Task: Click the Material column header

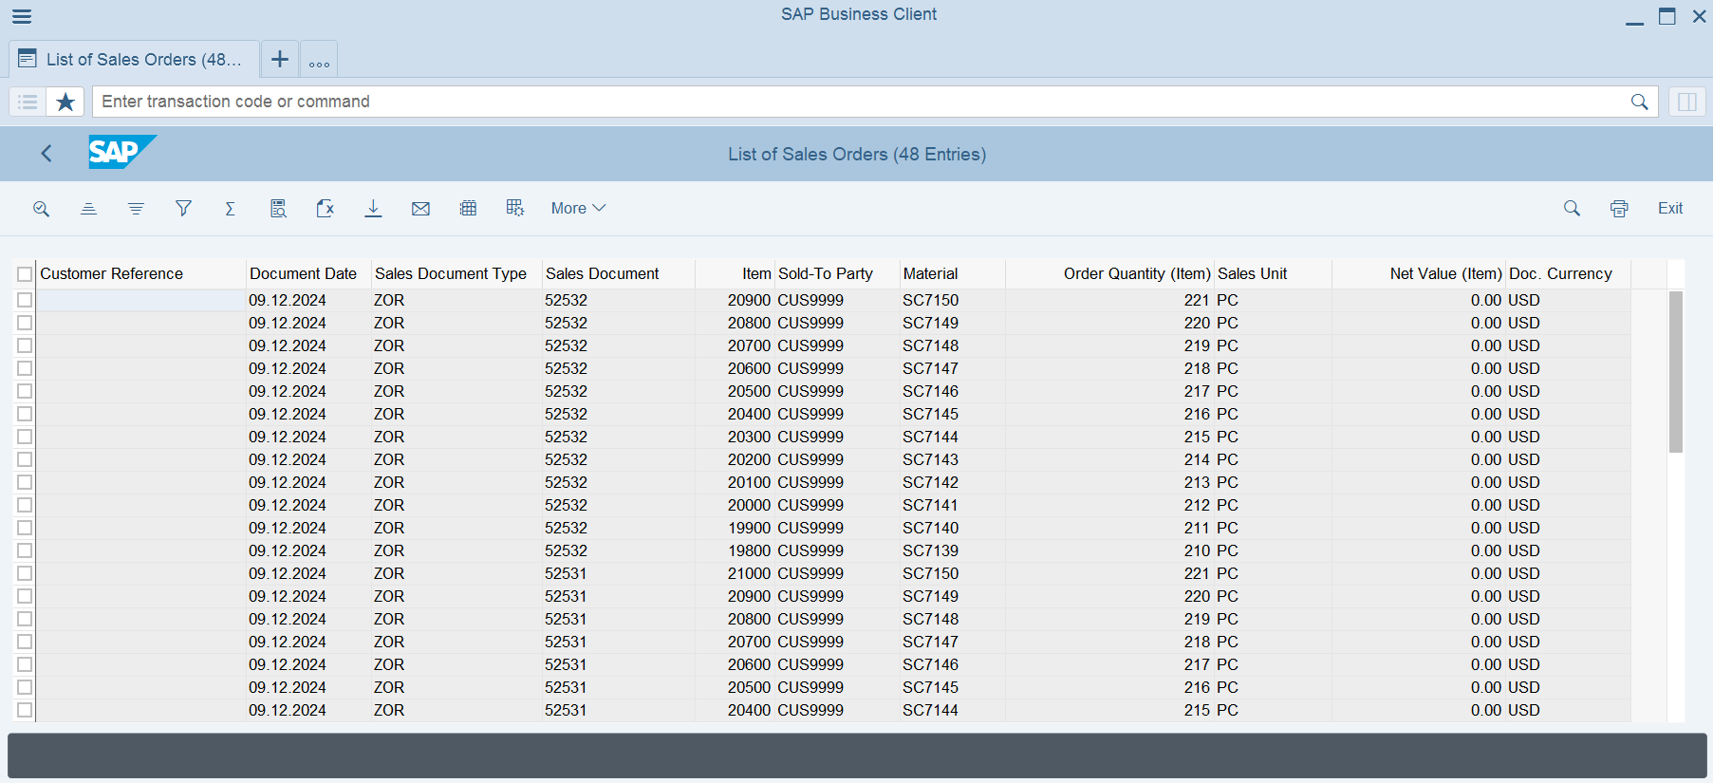Action: point(952,274)
